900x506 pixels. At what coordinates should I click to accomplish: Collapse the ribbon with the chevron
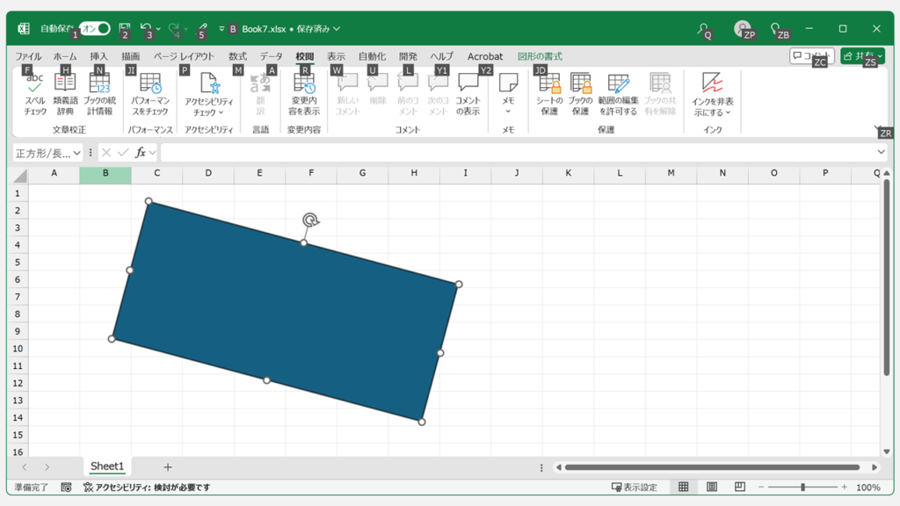(x=877, y=128)
